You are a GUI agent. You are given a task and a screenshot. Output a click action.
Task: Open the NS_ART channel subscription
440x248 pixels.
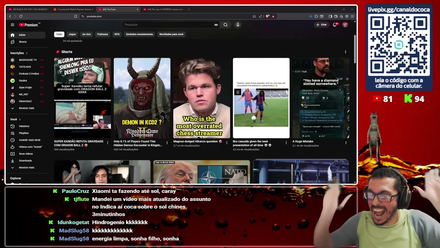pos(27,94)
